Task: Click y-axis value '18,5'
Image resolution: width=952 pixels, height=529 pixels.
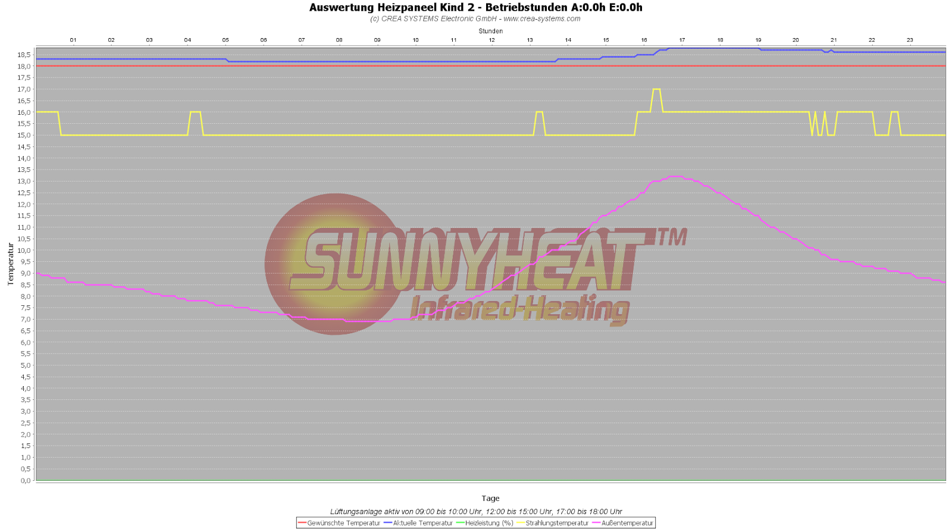Action: click(24, 55)
